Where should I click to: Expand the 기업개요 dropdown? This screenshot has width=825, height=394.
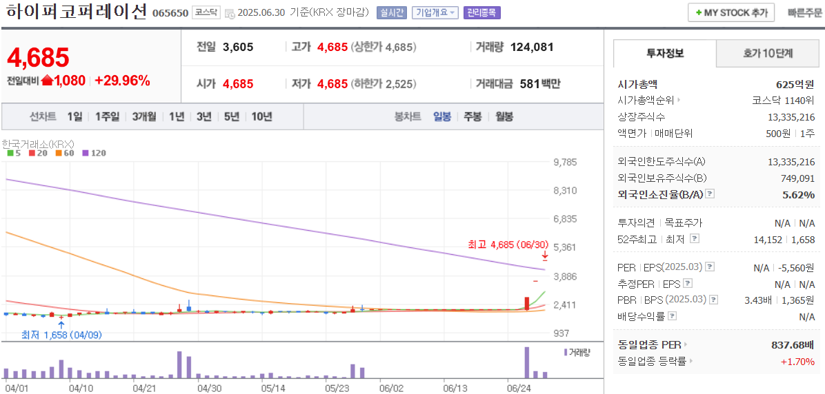(435, 13)
